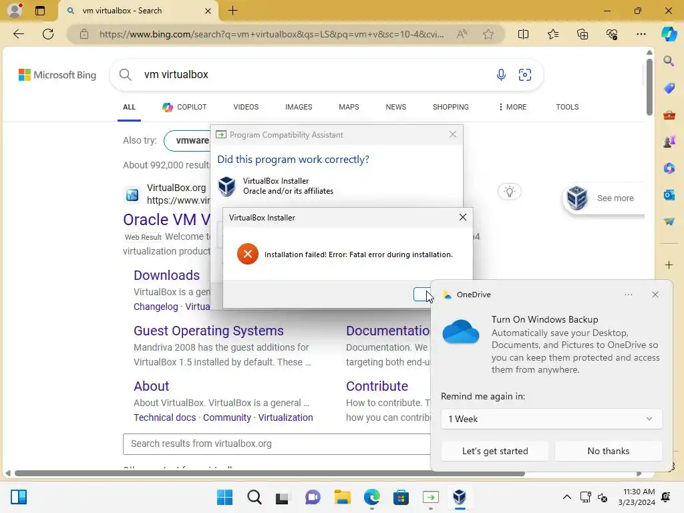684x513 pixels.
Task: Expand the MORE search categories menu
Action: coord(512,107)
